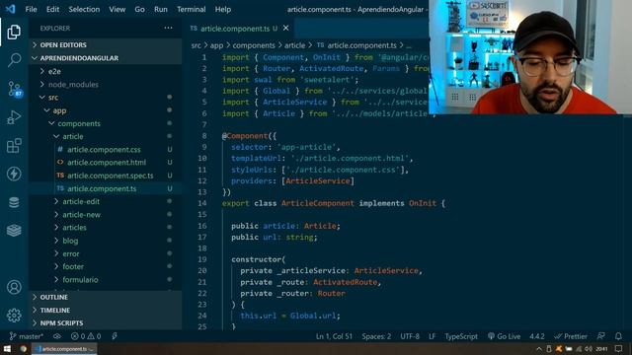This screenshot has width=632, height=355.
Task: Click the synchronize changes status icon
Action: tap(57, 336)
